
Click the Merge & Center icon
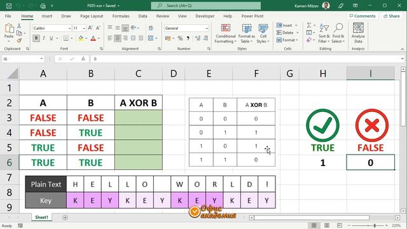point(151,38)
